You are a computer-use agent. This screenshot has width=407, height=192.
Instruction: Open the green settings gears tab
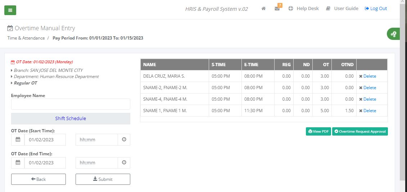click(393, 34)
